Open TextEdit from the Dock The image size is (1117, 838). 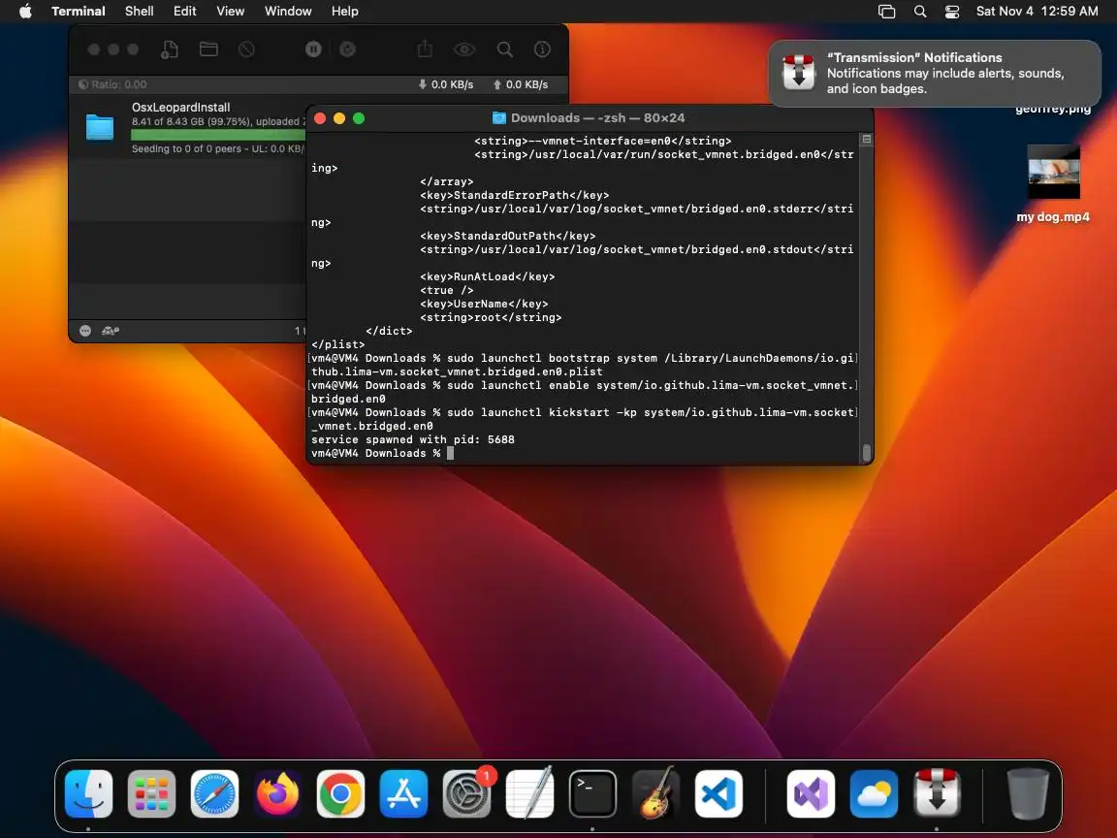point(529,793)
